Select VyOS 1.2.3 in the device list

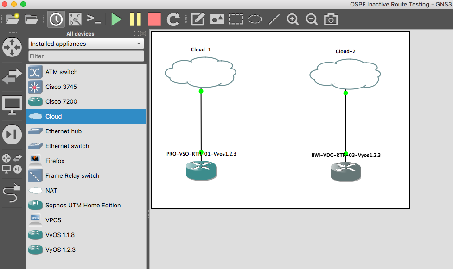(x=60, y=250)
